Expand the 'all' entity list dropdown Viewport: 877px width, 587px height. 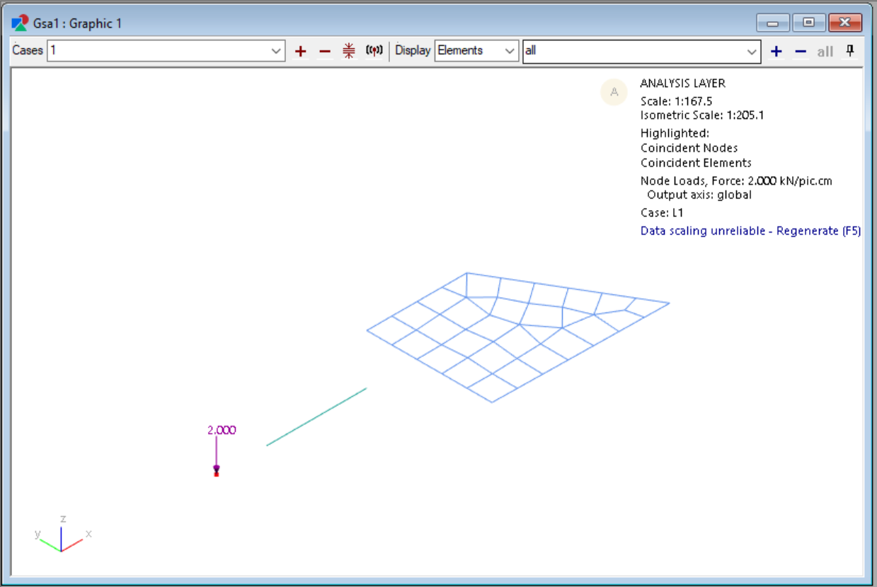[x=751, y=51]
